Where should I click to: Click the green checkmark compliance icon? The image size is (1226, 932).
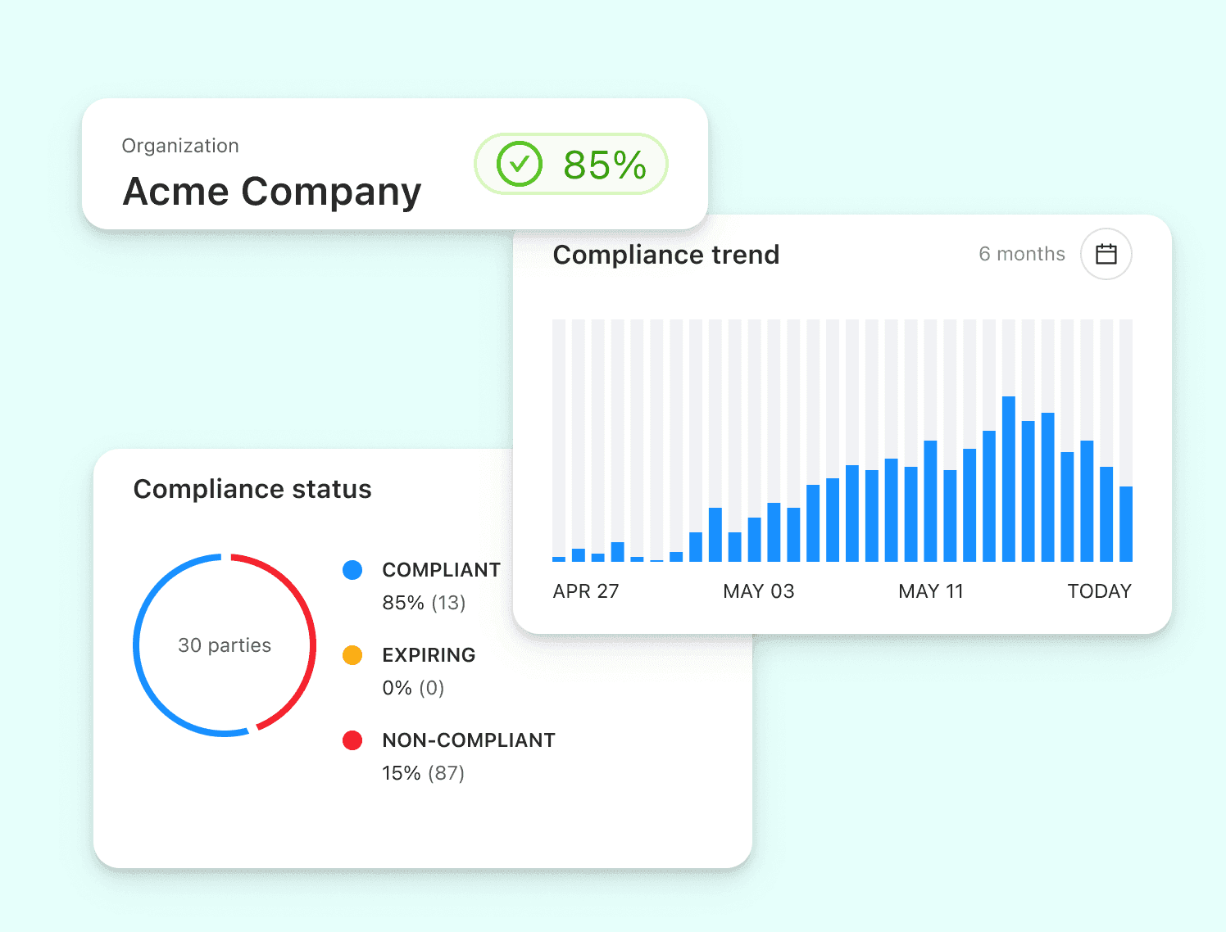[x=520, y=164]
